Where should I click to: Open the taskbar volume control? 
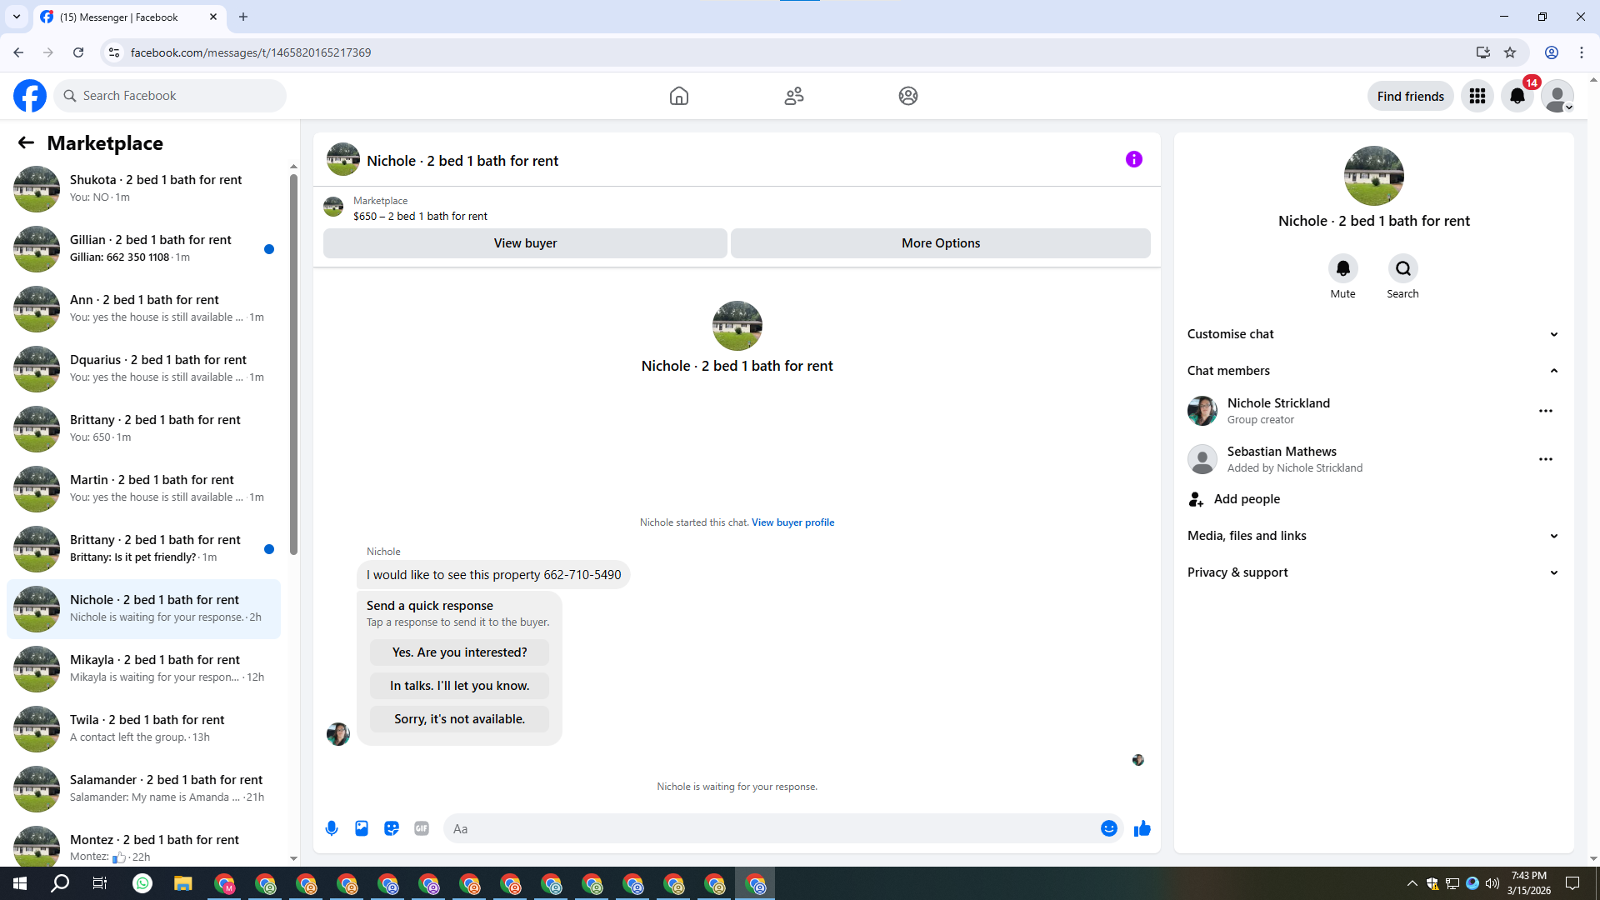coord(1492,883)
